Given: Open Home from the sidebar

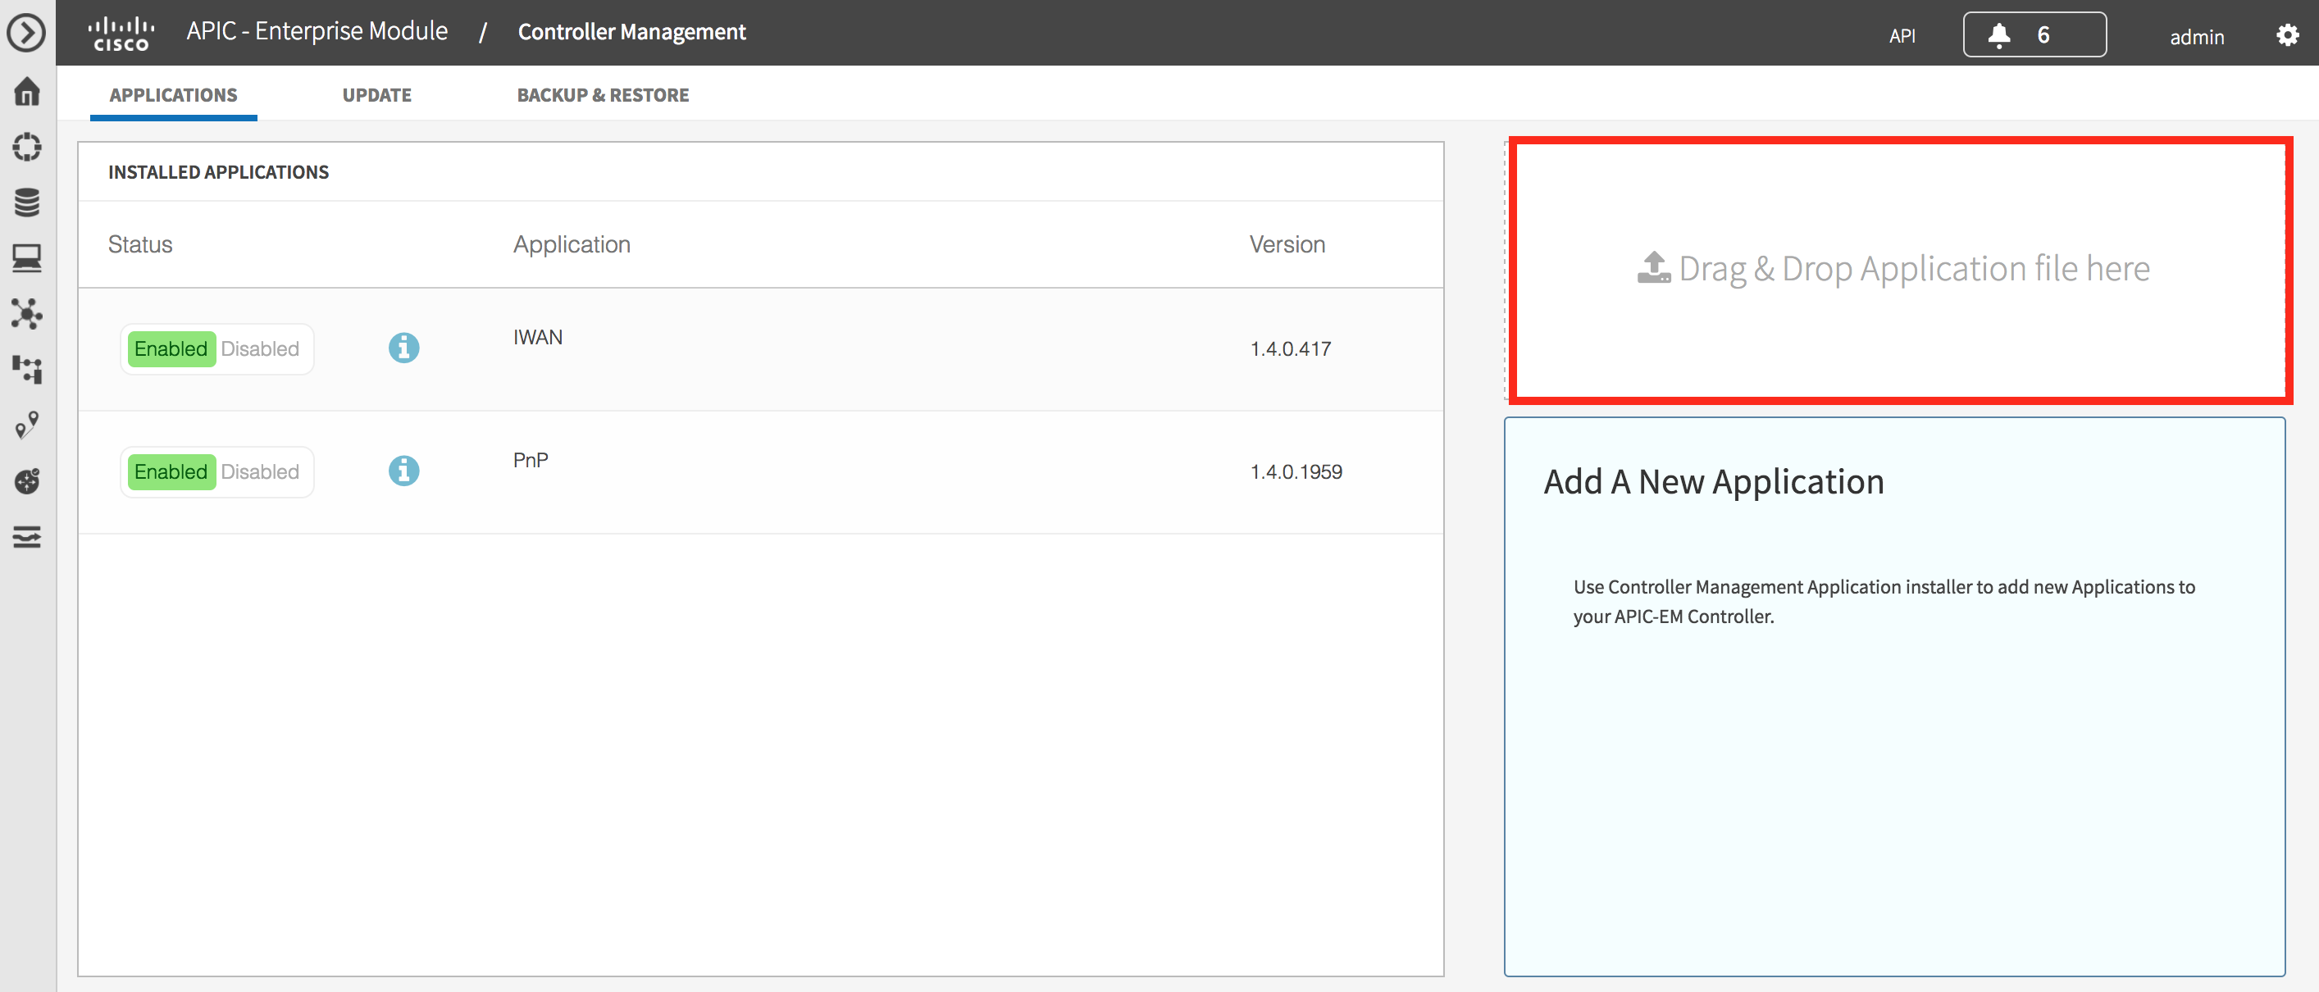Looking at the screenshot, I should tap(27, 91).
